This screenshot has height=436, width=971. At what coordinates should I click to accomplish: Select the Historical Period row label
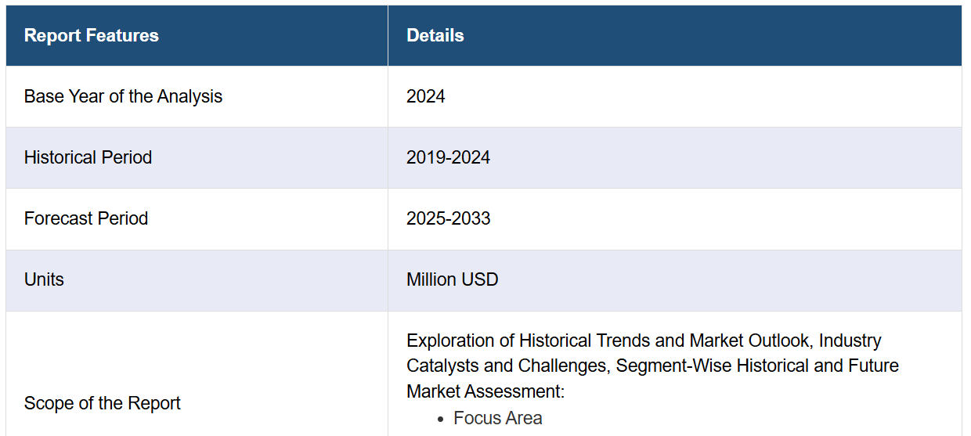88,157
